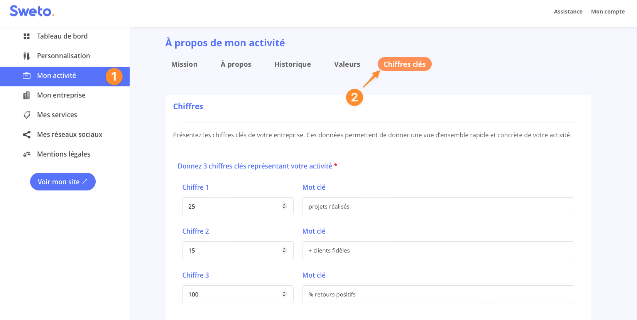Adjust the Chiffre 2 number stepper

[x=284, y=250]
